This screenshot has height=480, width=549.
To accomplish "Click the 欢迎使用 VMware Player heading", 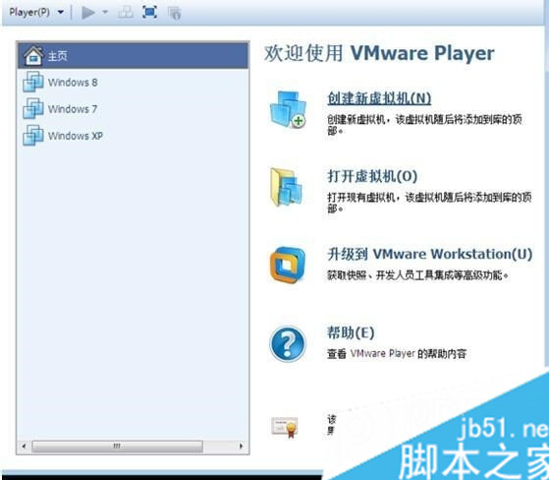I will [x=379, y=54].
